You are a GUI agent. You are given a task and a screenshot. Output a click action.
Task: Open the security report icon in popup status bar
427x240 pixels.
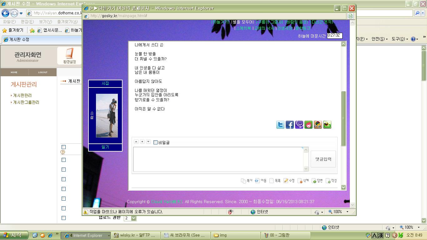click(230, 212)
